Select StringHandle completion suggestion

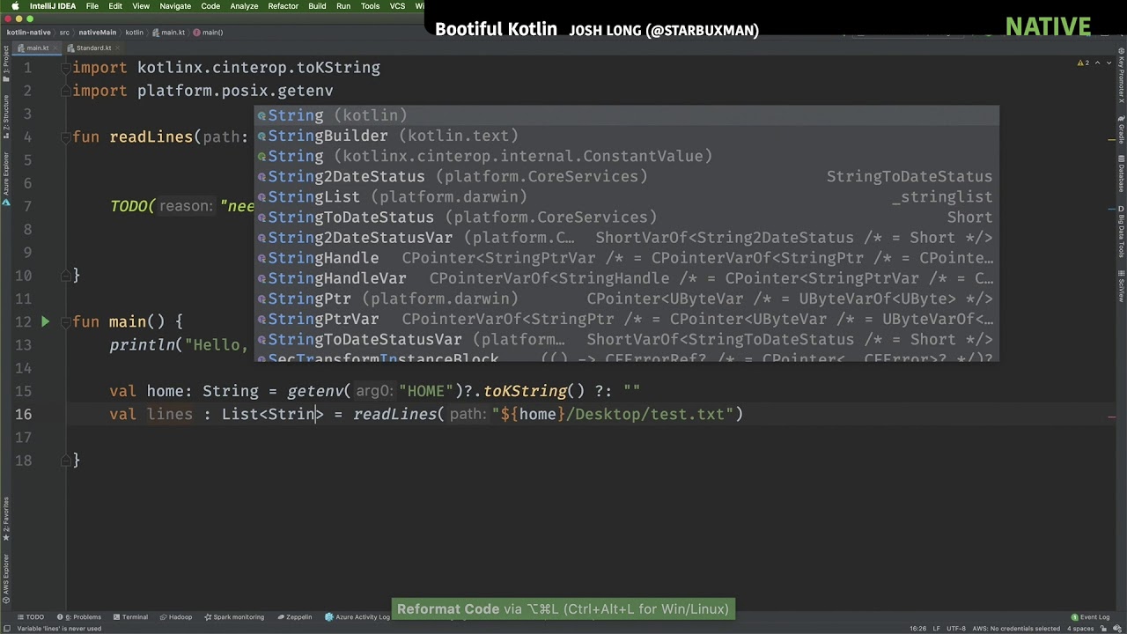click(x=627, y=258)
